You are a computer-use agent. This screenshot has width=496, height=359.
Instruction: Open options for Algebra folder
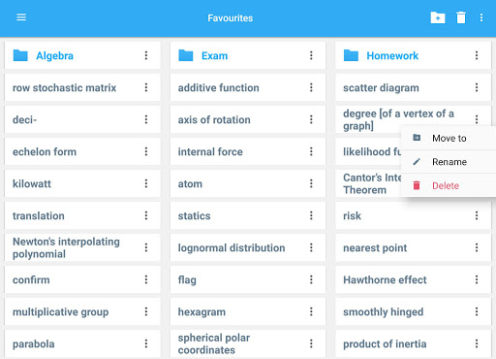coord(146,55)
